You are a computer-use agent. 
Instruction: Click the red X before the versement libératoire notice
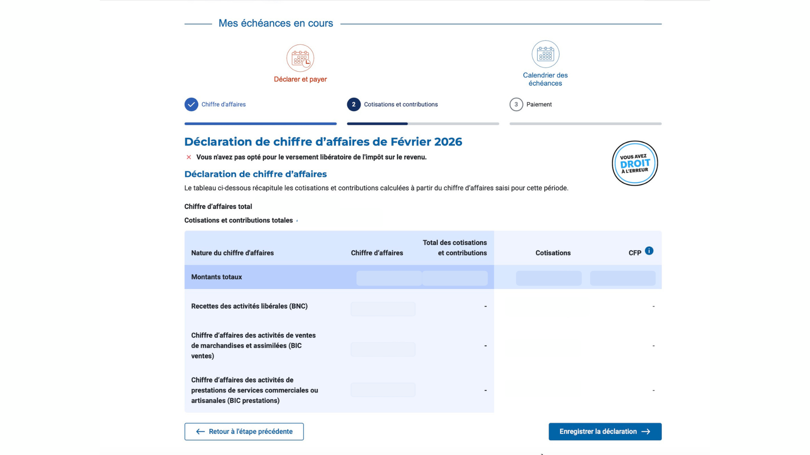(188, 157)
